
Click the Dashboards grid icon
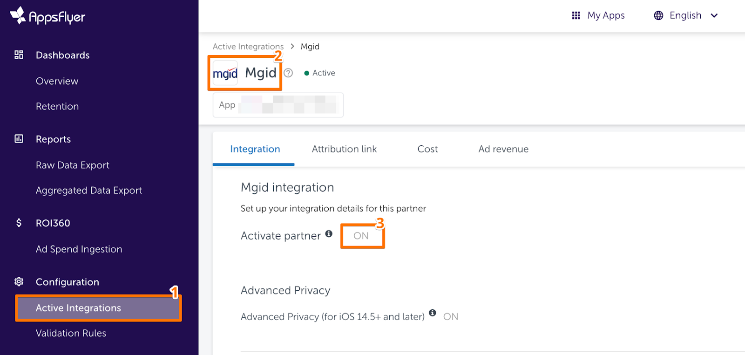coord(19,55)
